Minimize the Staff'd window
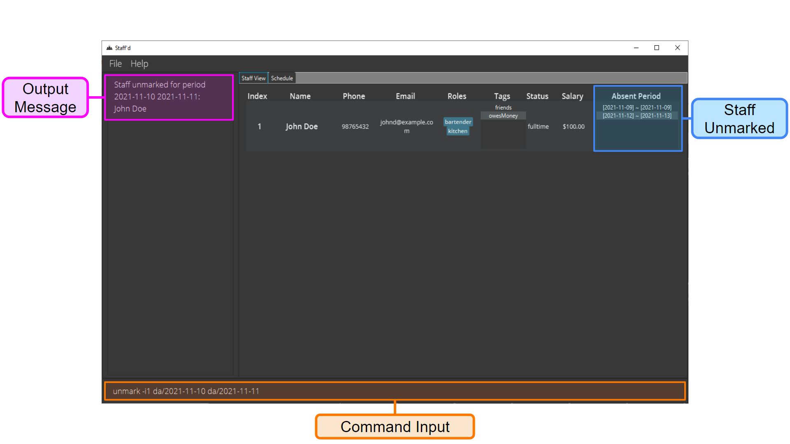This screenshot has width=790, height=444. pos(636,48)
